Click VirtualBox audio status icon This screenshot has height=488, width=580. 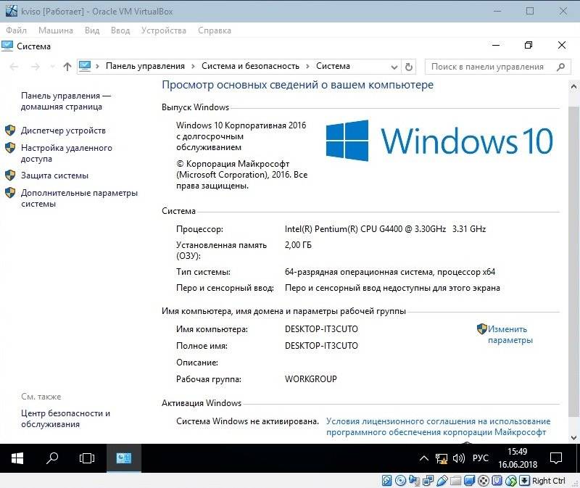point(414,481)
